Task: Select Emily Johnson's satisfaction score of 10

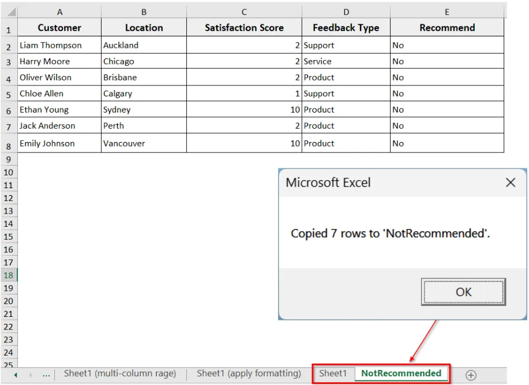Action: tap(244, 143)
